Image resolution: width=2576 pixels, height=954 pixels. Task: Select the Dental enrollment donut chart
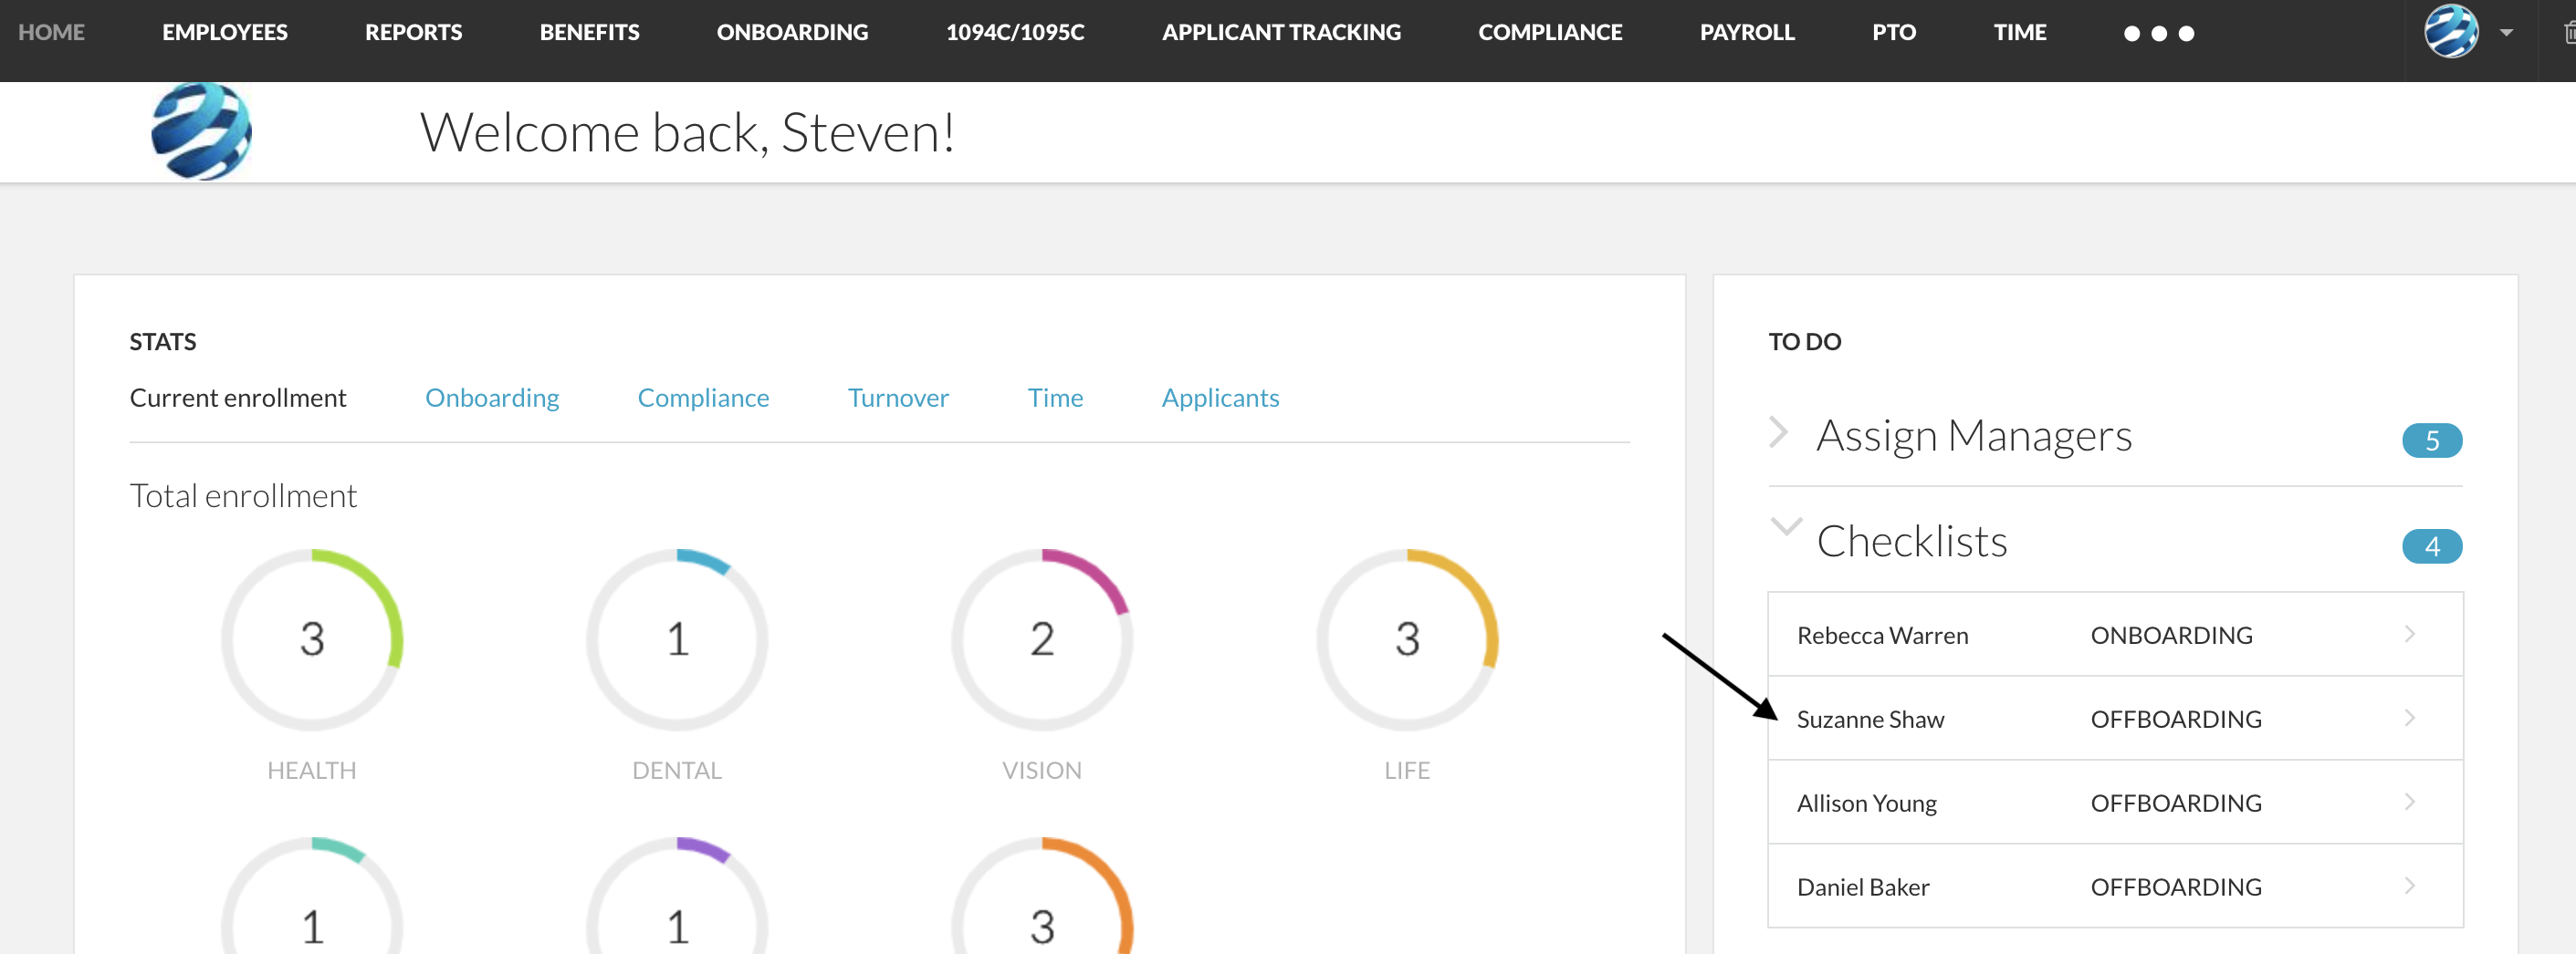676,640
